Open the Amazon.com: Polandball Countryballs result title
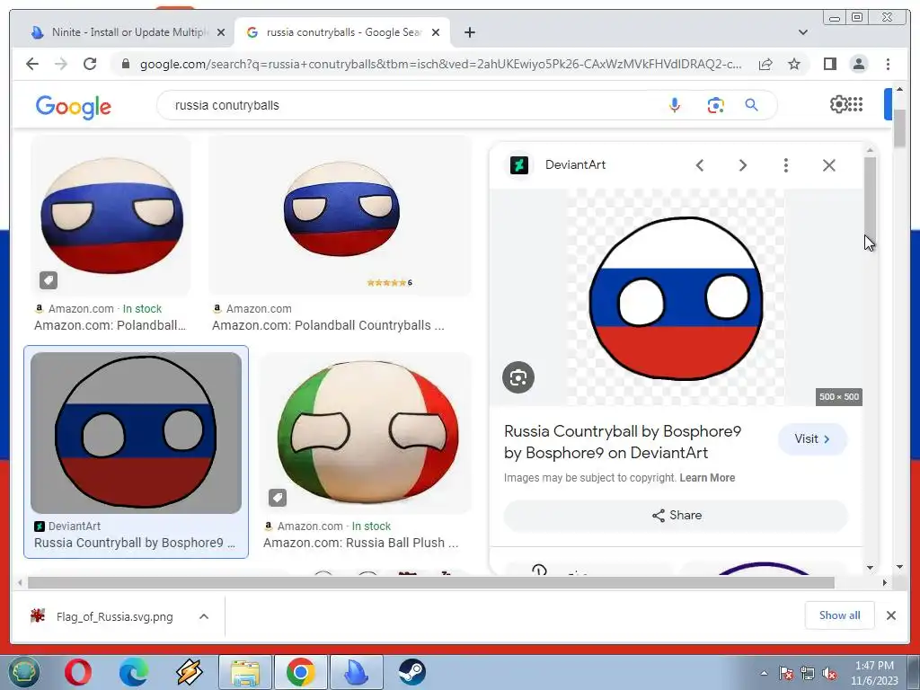920x690 pixels. [328, 325]
